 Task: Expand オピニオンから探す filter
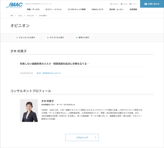26,37
